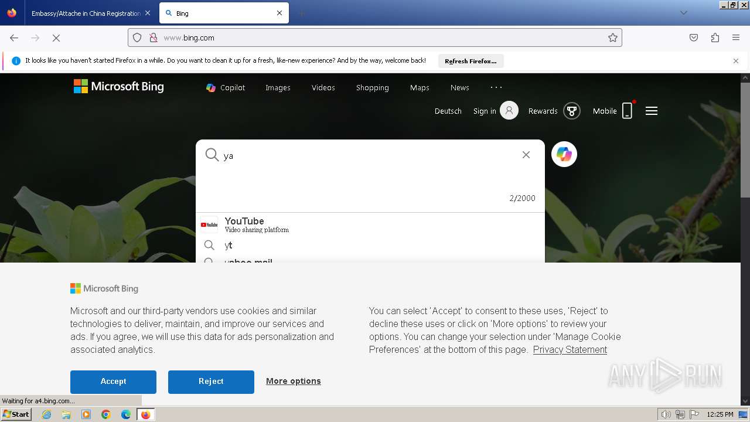Select the 'yt' search suggestion
The width and height of the screenshot is (750, 422).
coord(370,245)
